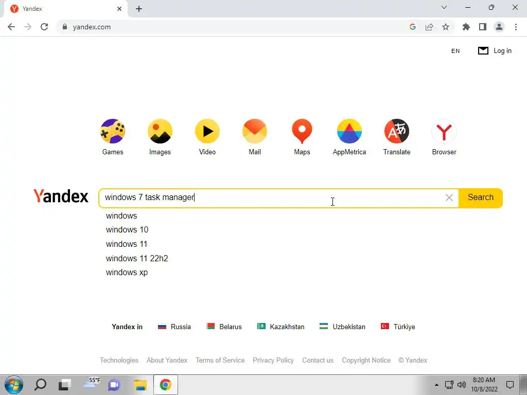Open the Technologies footer link
The image size is (527, 395).
[119, 361]
